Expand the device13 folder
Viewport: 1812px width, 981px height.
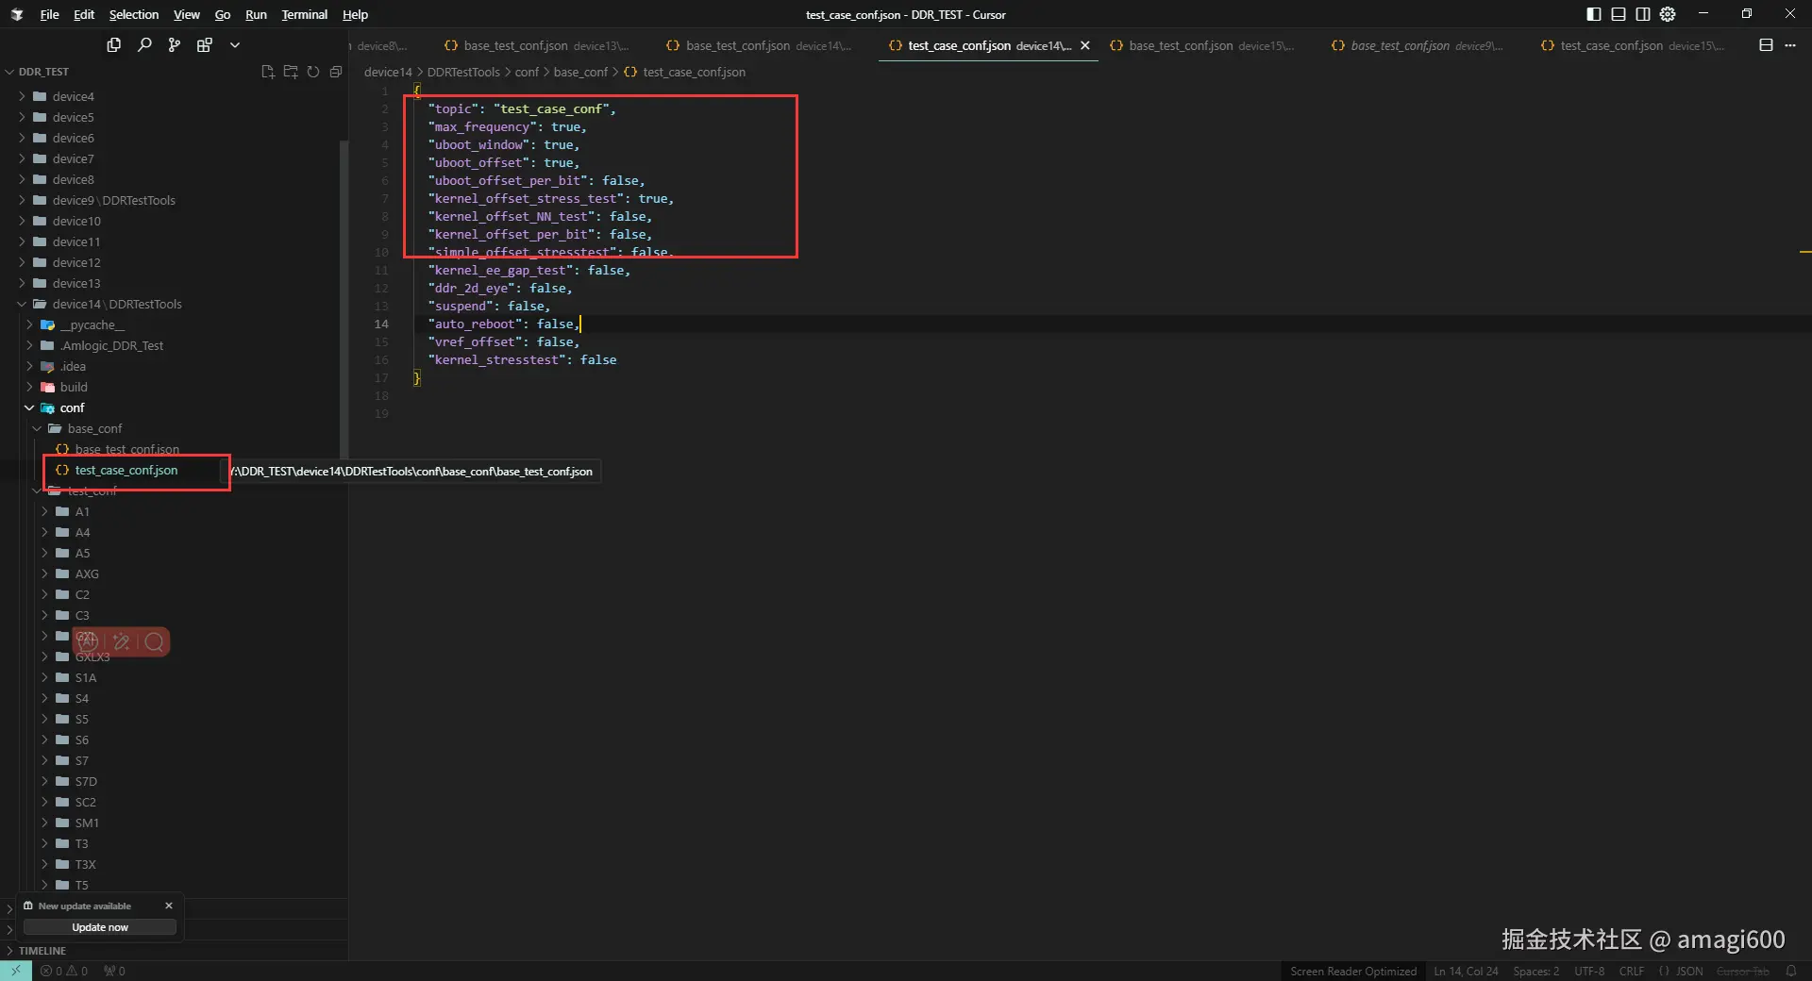point(22,283)
